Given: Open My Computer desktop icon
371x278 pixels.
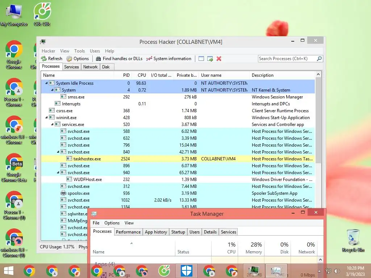Looking at the screenshot, I should (x=14, y=14).
